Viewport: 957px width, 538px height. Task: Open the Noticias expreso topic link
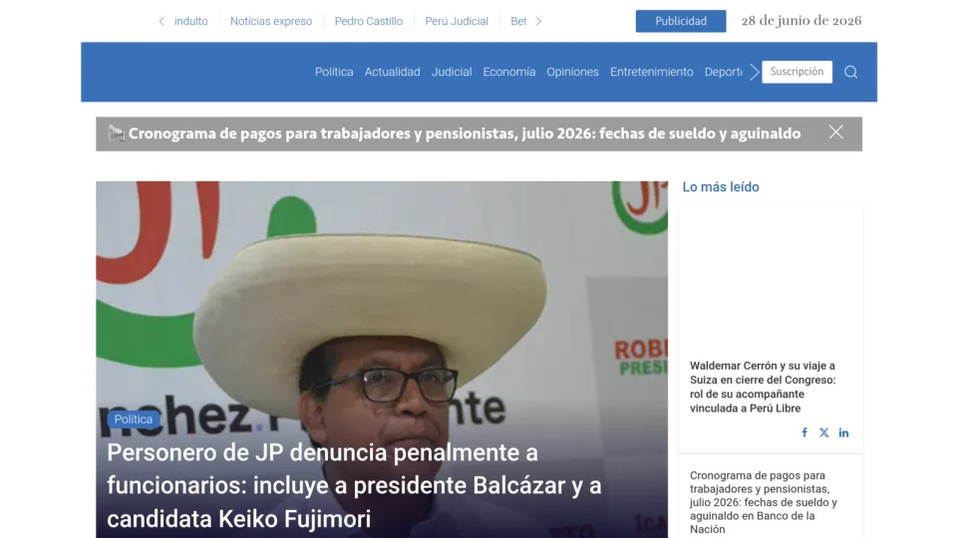point(271,21)
